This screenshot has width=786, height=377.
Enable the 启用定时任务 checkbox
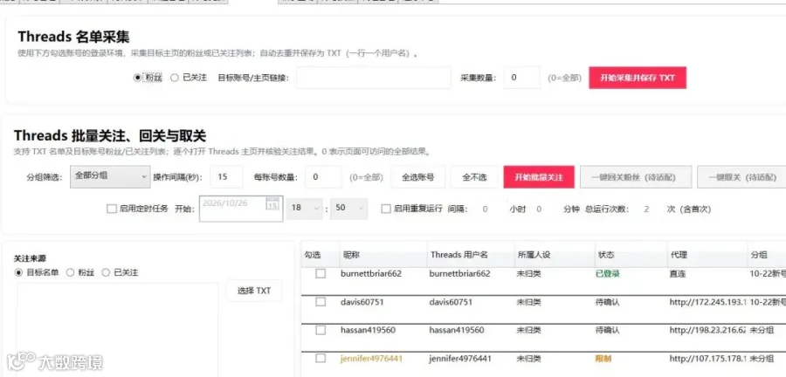pos(112,209)
